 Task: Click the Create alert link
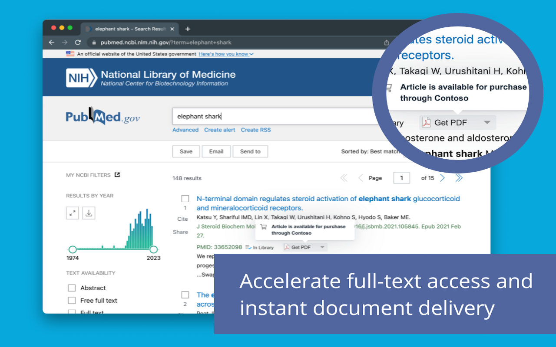pos(220,130)
